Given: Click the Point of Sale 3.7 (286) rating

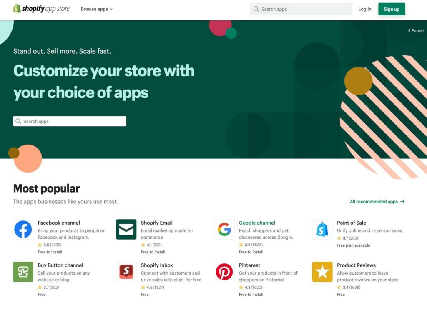Looking at the screenshot, I should pos(347,238).
